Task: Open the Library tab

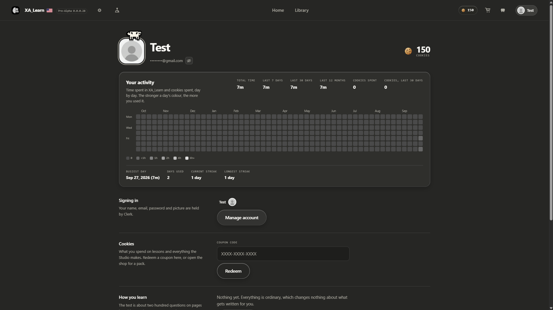Action: (x=302, y=10)
